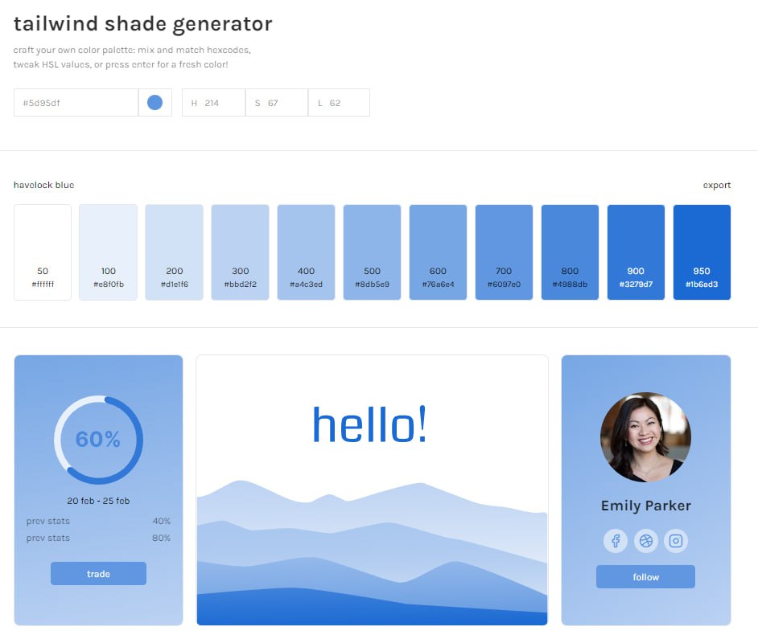Click the tailwind shade generator title

[143, 23]
